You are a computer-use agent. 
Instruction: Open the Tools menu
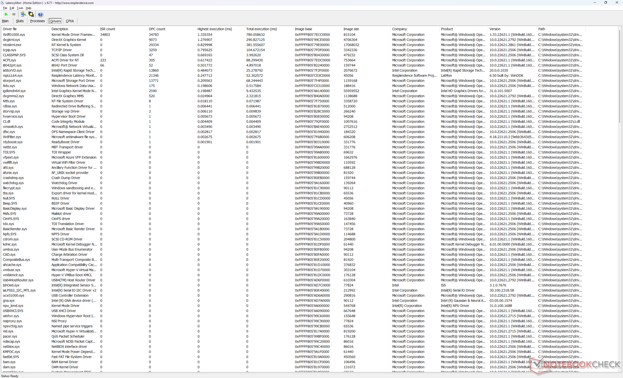click(x=20, y=8)
